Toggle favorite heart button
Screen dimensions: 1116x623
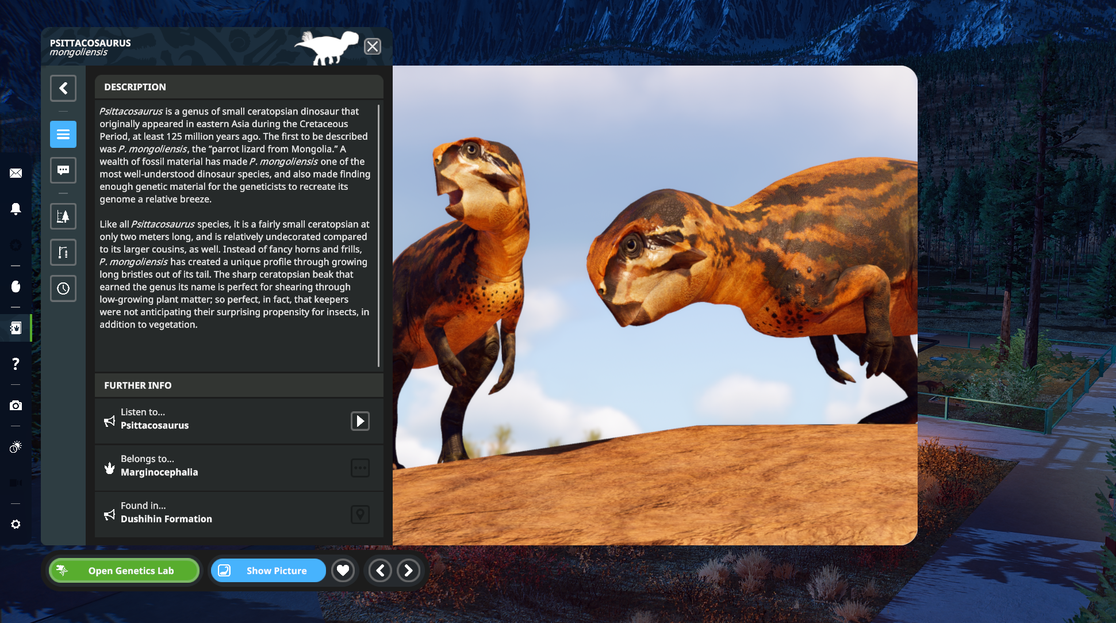[343, 571]
